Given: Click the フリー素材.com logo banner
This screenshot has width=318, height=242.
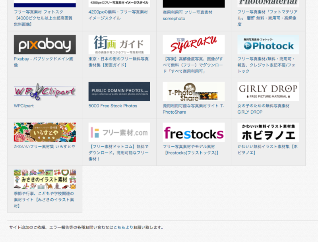Looking at the screenshot, I should tap(119, 132).
